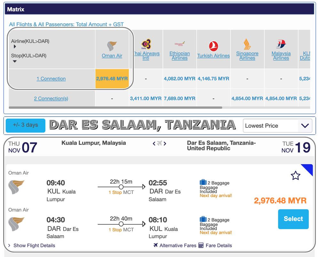Click the +/- 3 days button
Image resolution: width=320 pixels, height=257 pixels.
26,125
